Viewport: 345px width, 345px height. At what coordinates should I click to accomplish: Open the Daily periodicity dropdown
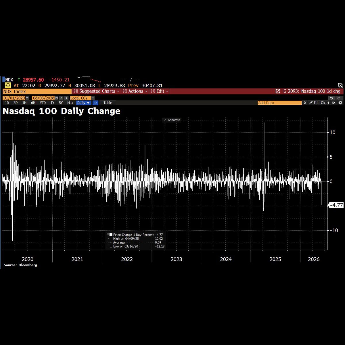pyautogui.click(x=84, y=103)
